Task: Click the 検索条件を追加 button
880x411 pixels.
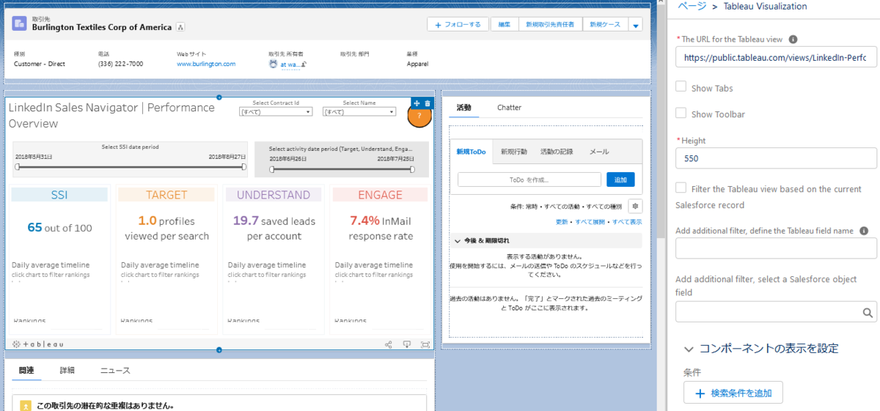Action: coord(733,393)
